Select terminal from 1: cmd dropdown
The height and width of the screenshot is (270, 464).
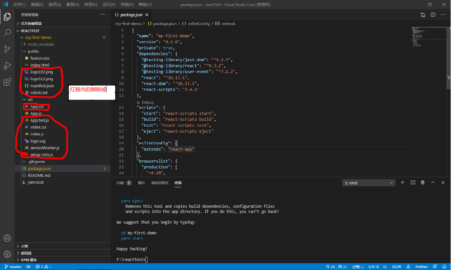point(369,183)
